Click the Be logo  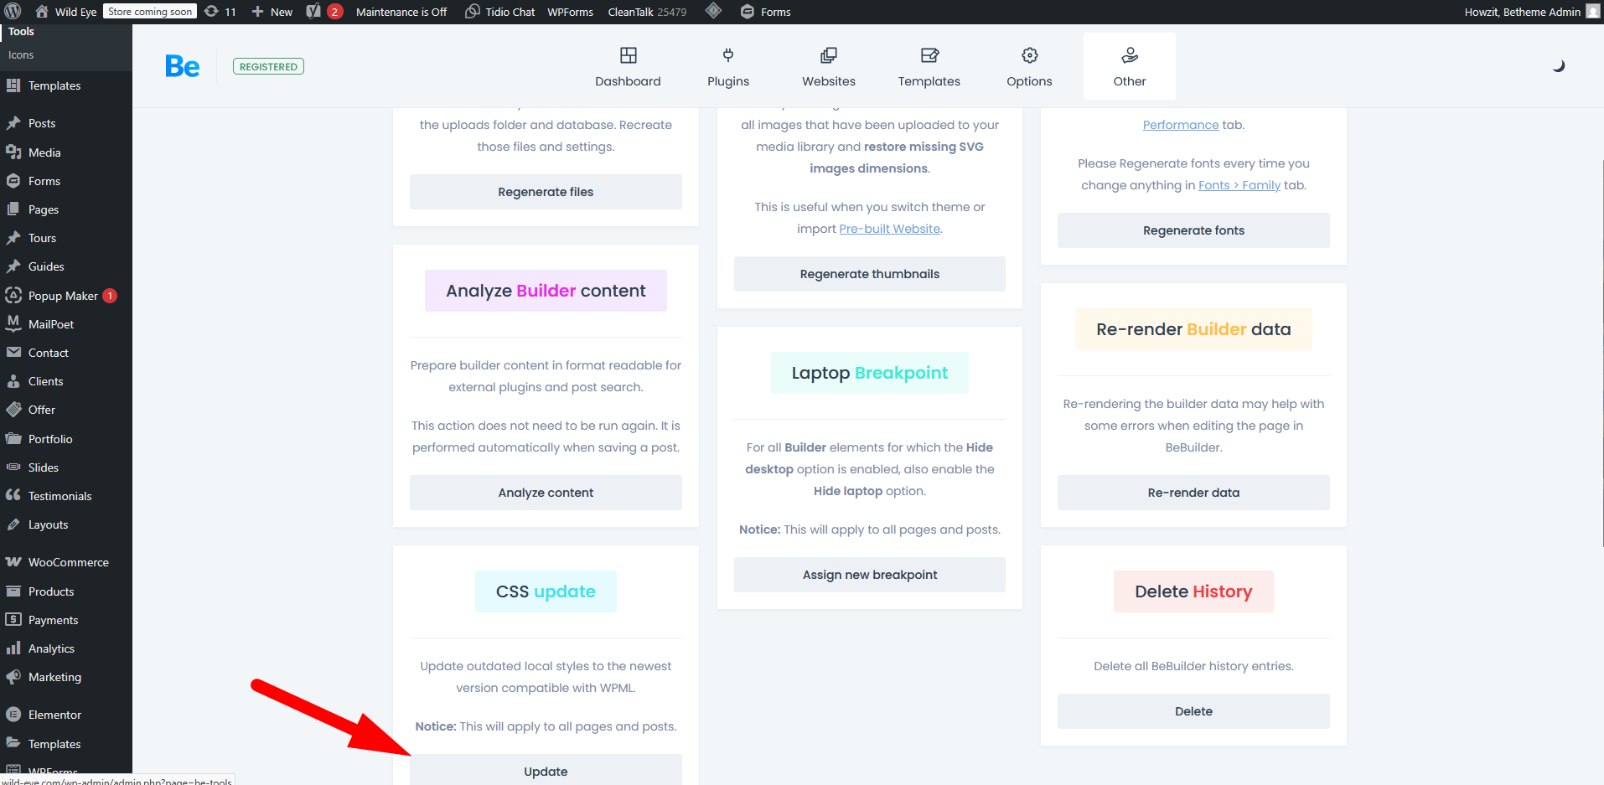[182, 66]
